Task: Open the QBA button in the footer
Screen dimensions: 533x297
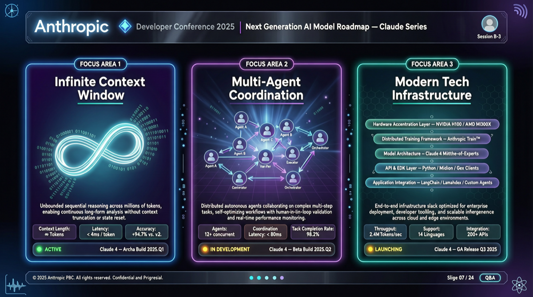Action: 490,278
